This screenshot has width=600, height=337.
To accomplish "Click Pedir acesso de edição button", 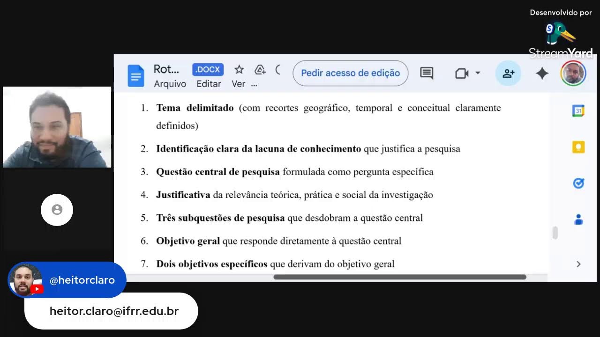I will pos(350,73).
